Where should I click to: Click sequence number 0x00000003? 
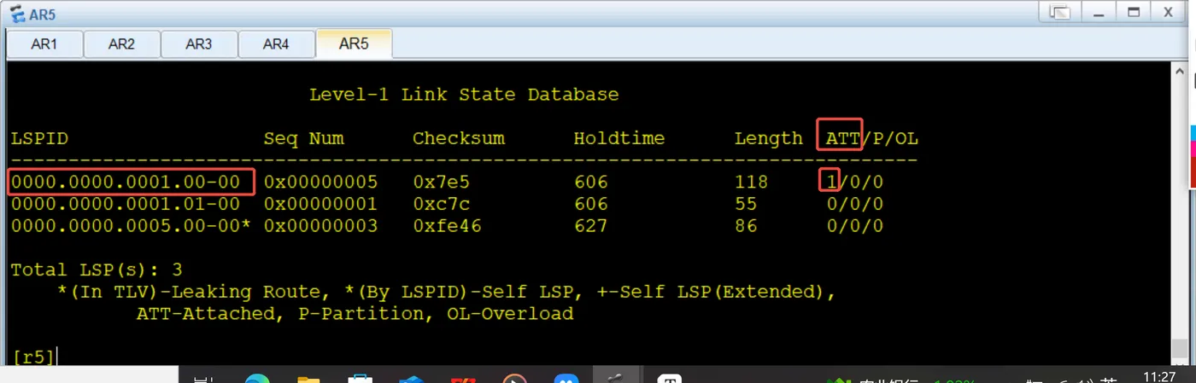(320, 226)
